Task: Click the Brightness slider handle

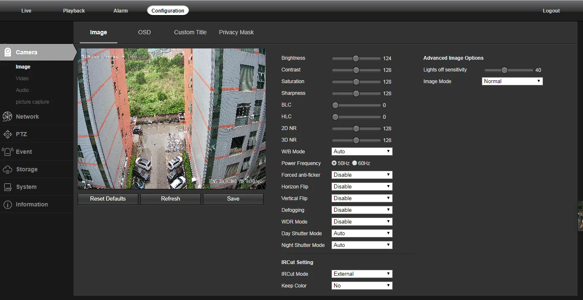Action: [355, 58]
